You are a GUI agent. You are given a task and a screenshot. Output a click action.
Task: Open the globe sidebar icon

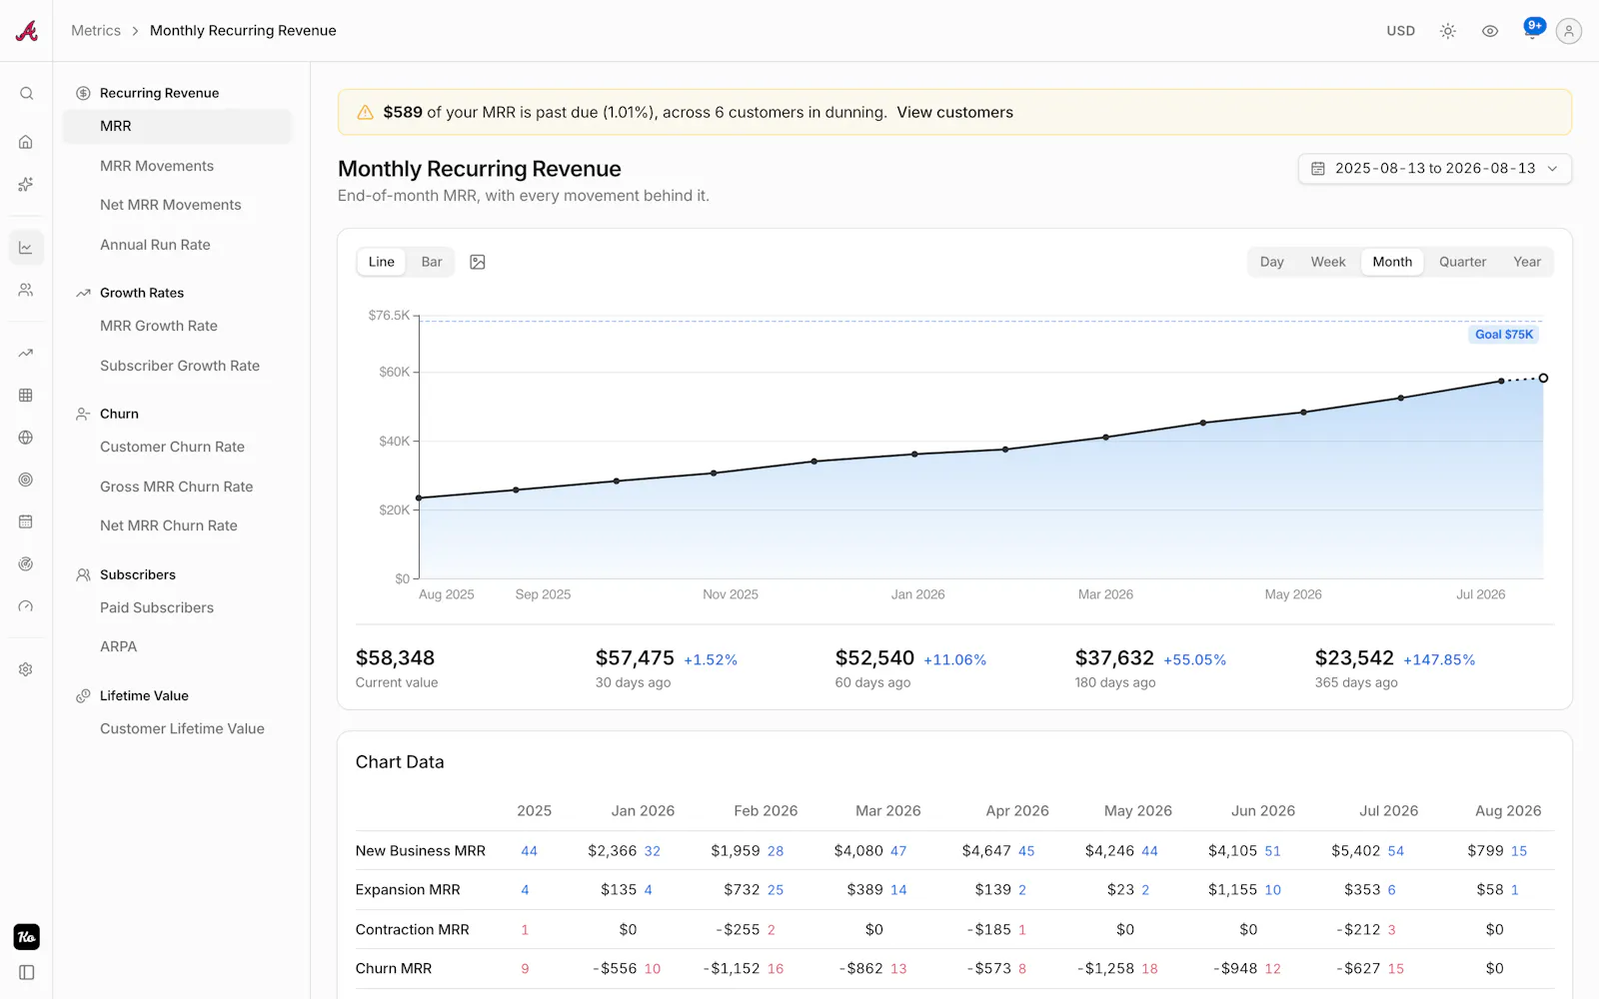[x=26, y=438]
